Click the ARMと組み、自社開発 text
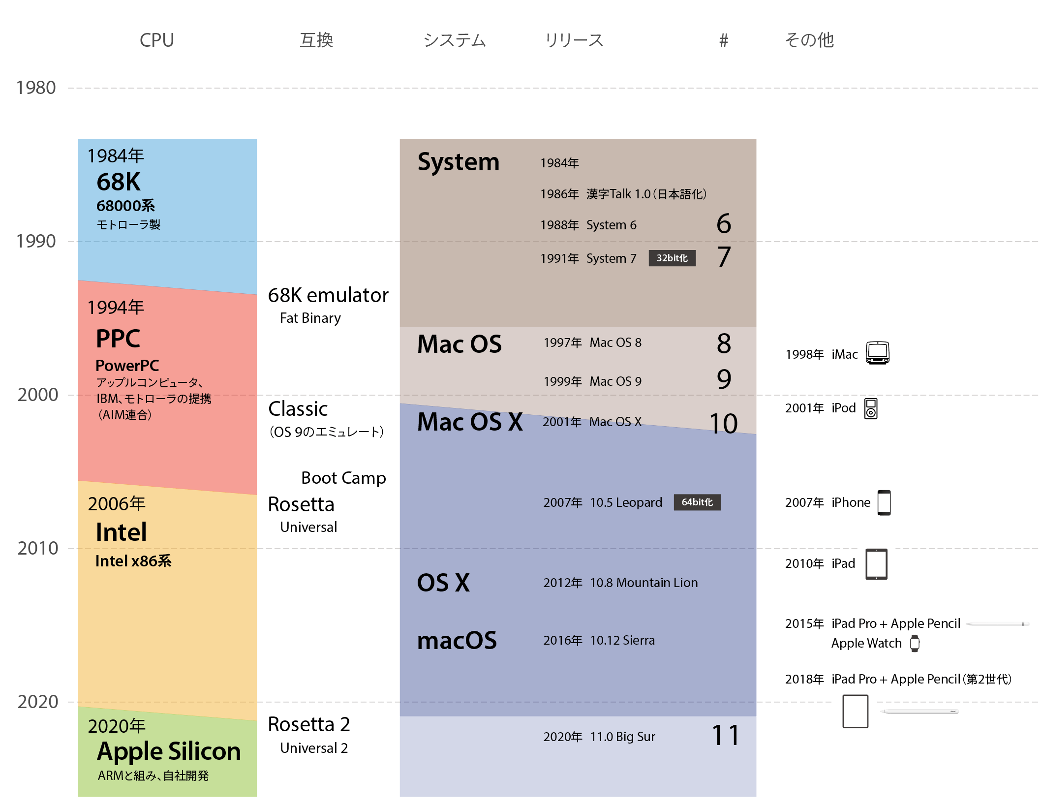Viewport: 1042px width, 809px height. [153, 776]
